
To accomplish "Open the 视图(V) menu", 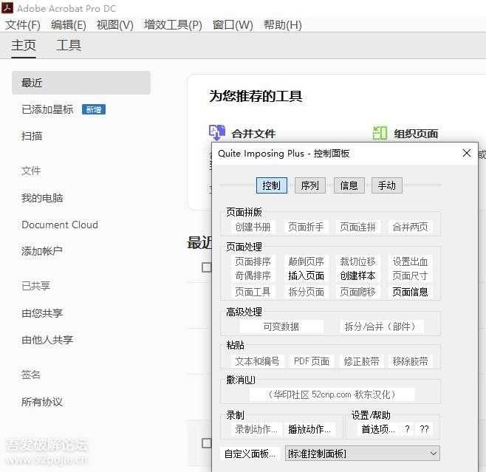I will 115,25.
